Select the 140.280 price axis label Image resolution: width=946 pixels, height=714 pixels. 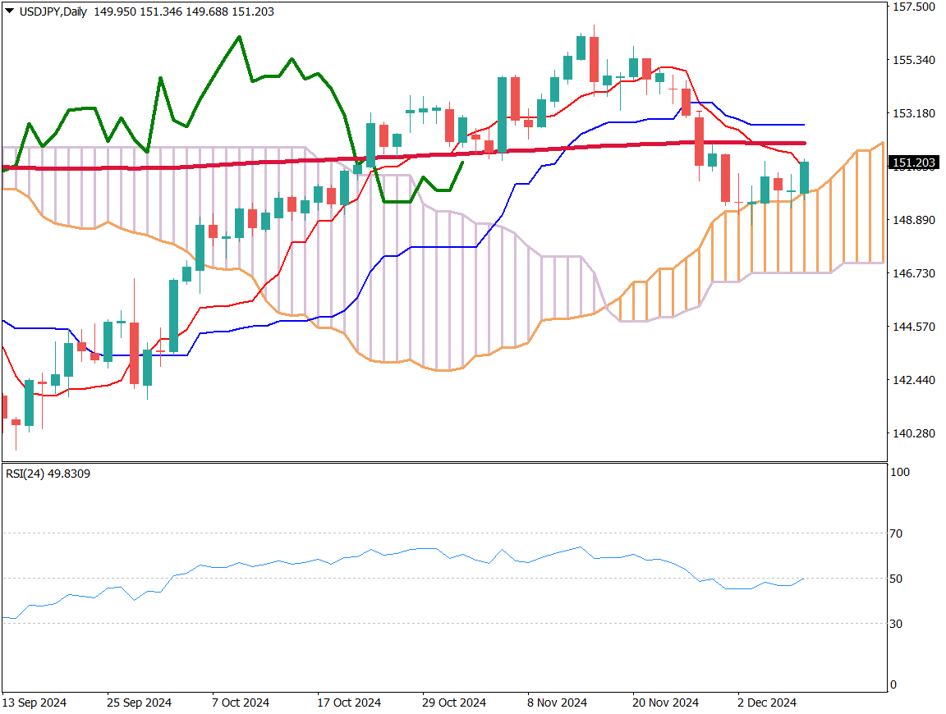pos(914,433)
